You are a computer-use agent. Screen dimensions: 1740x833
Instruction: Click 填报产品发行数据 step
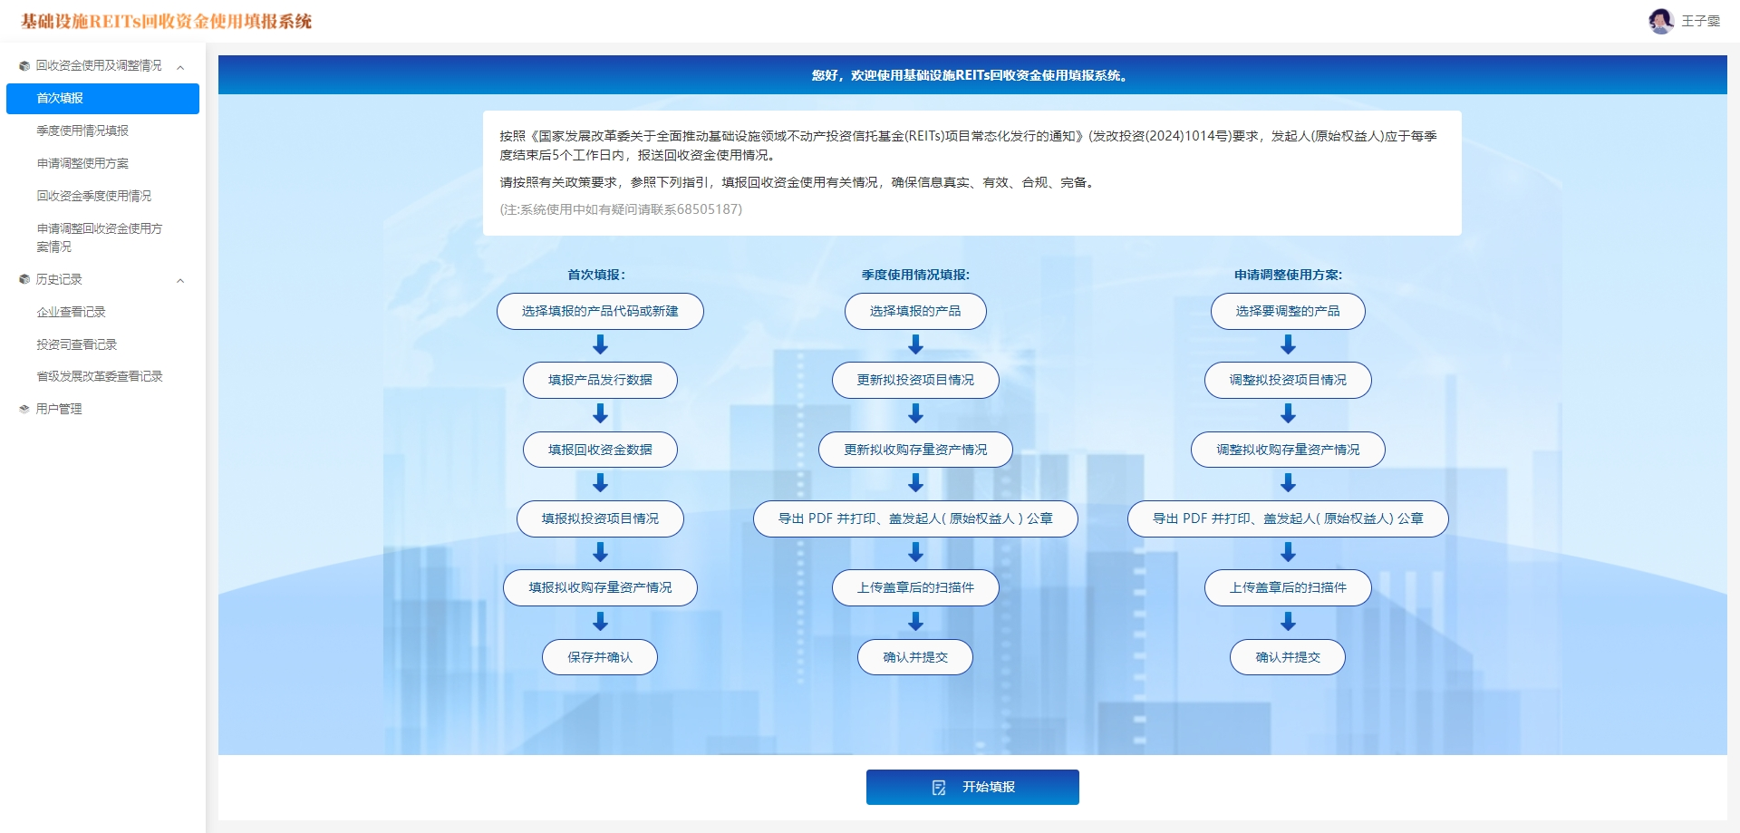(x=600, y=380)
